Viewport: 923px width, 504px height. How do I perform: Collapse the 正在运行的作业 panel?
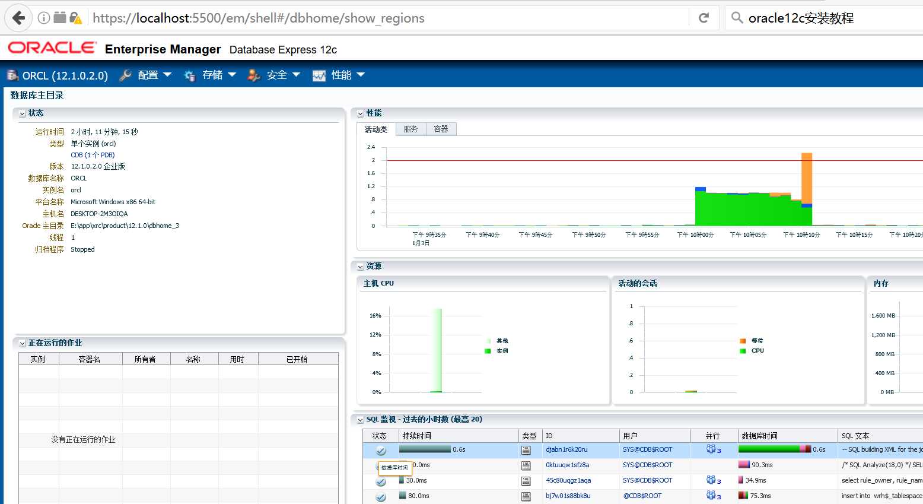(23, 343)
